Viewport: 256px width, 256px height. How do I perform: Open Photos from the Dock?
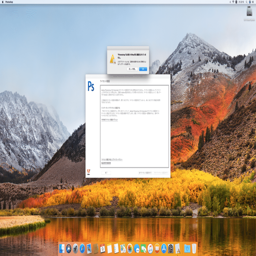130,249
